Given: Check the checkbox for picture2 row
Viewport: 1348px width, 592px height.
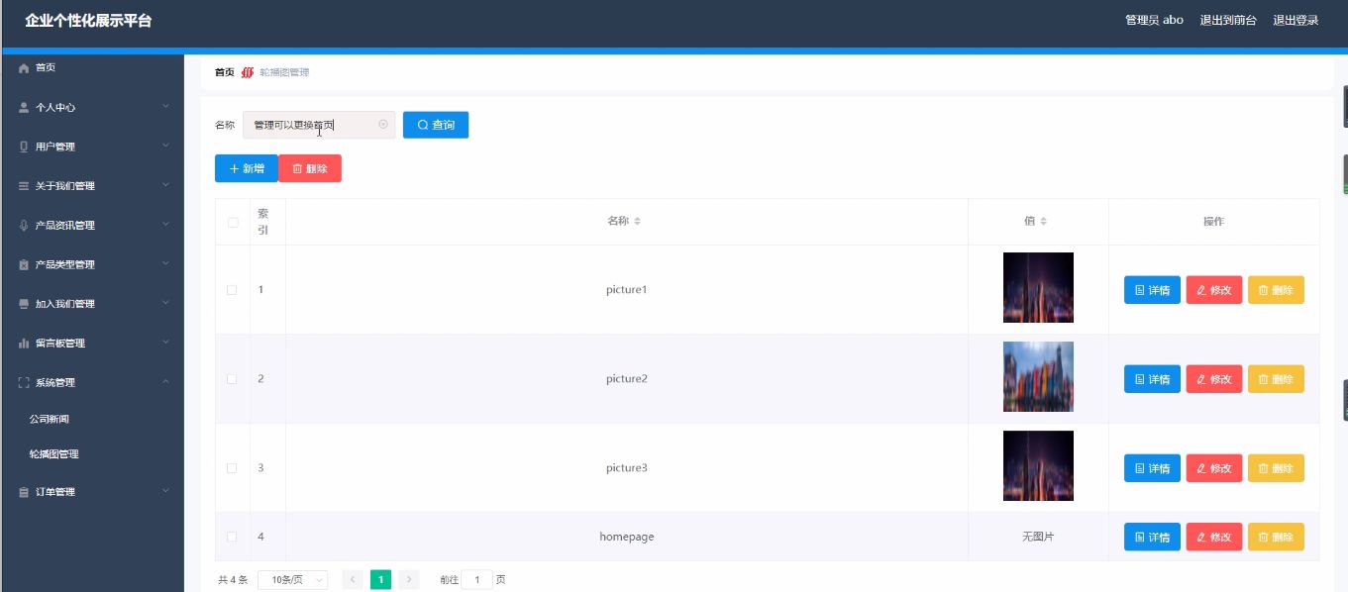Looking at the screenshot, I should coord(232,379).
